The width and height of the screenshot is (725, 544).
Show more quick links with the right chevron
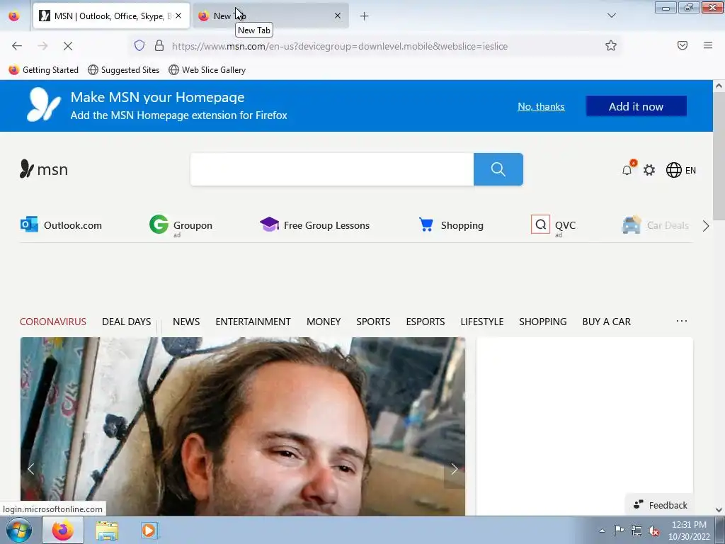click(x=706, y=226)
